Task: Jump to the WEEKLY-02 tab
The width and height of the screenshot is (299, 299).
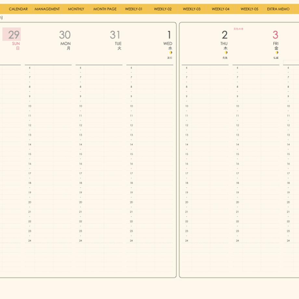Action: pyautogui.click(x=162, y=9)
